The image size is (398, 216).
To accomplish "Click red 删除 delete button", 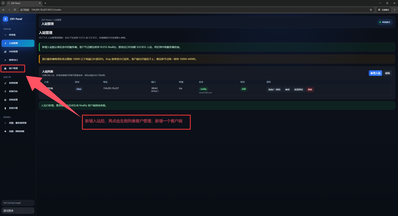I will (310, 89).
